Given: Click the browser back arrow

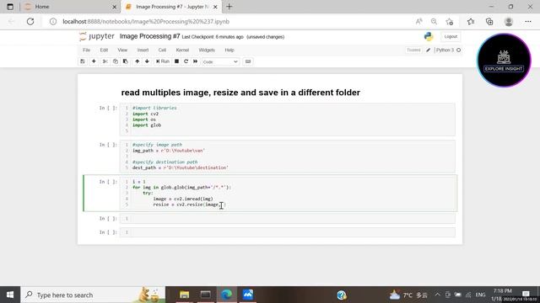Looking at the screenshot, I should click(x=11, y=22).
